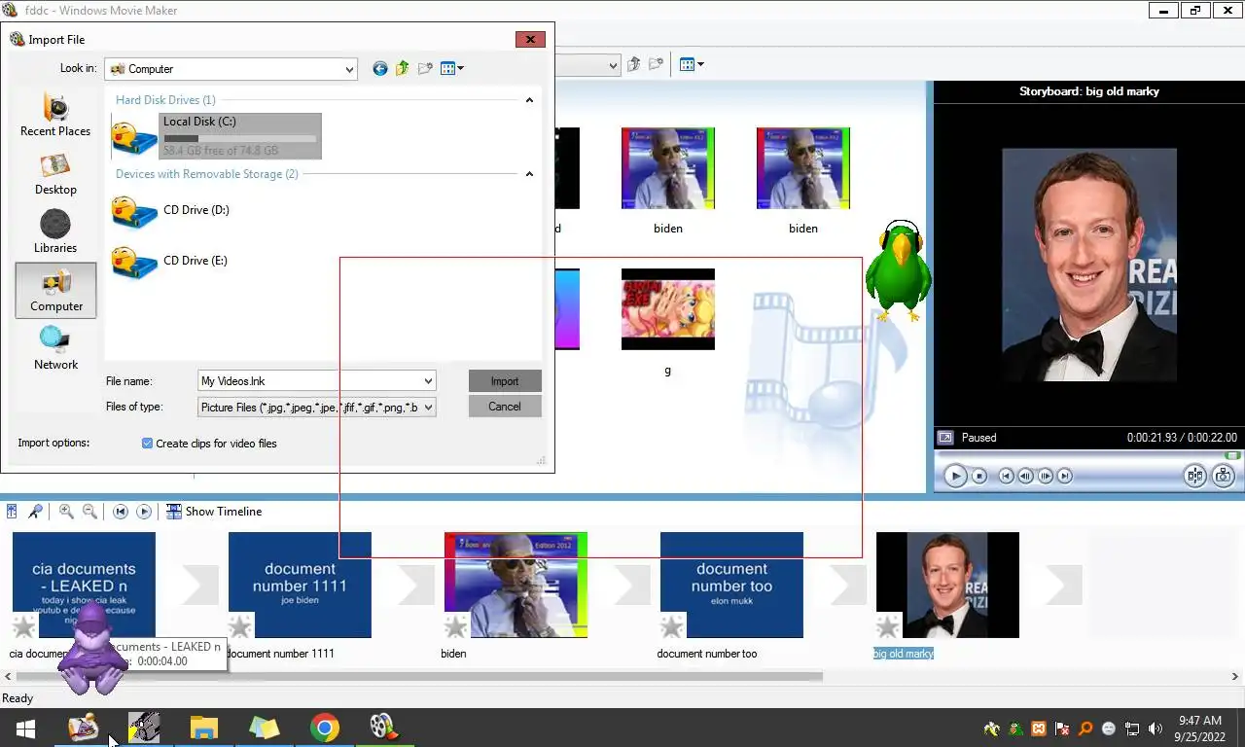1245x747 pixels.
Task: Select big old marky storyboard clip
Action: click(947, 585)
